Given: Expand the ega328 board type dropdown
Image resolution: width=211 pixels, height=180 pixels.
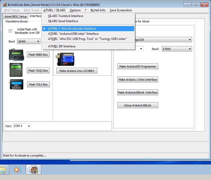Looking at the screenshot, I should click(x=163, y=40).
